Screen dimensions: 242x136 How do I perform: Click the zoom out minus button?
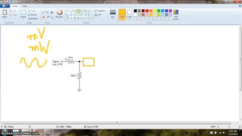[218, 127]
